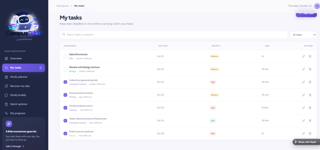Click High priority badge for Submit programming lab
The width and height of the screenshot is (320, 150).
point(213,82)
